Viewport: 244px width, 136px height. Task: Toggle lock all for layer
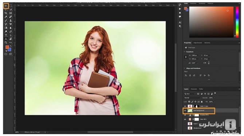click(202, 102)
